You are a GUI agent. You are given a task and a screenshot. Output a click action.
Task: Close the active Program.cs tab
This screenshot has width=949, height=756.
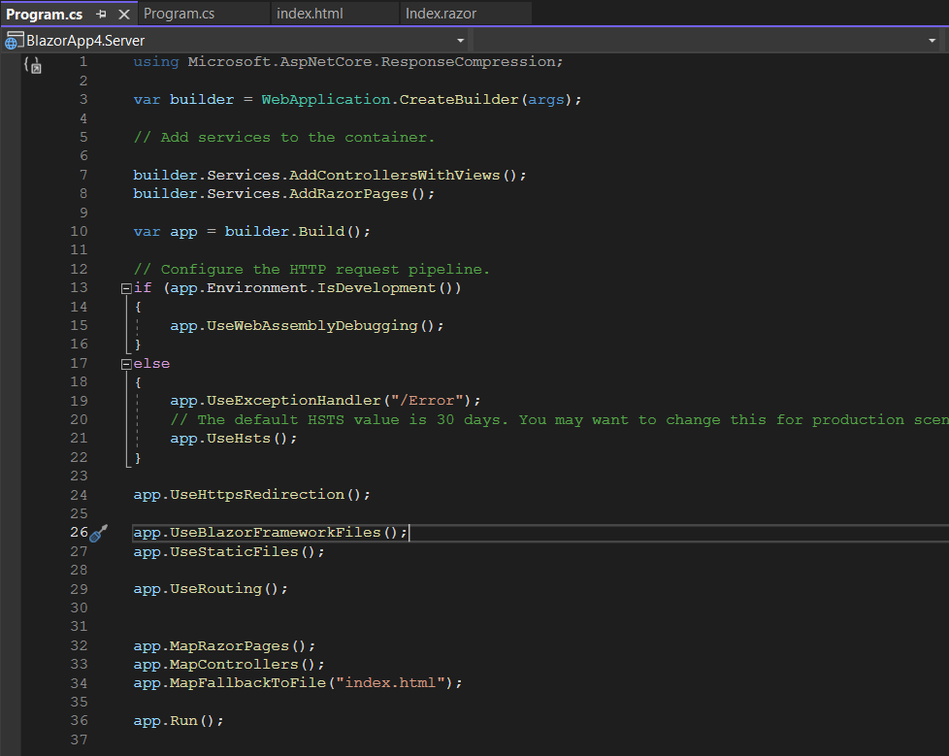click(124, 14)
